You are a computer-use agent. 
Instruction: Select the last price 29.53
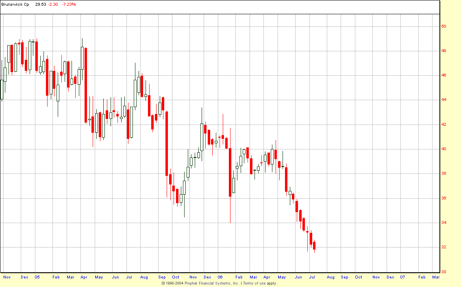[x=41, y=4]
